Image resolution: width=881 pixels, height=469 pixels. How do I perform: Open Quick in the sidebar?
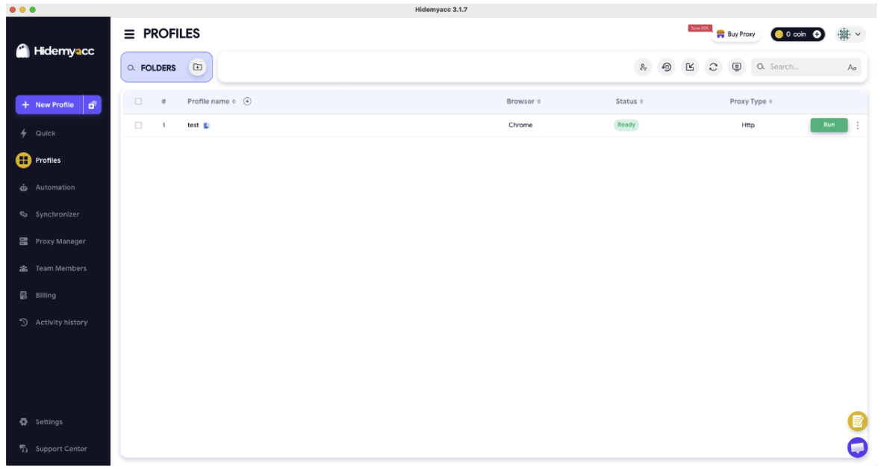(45, 133)
